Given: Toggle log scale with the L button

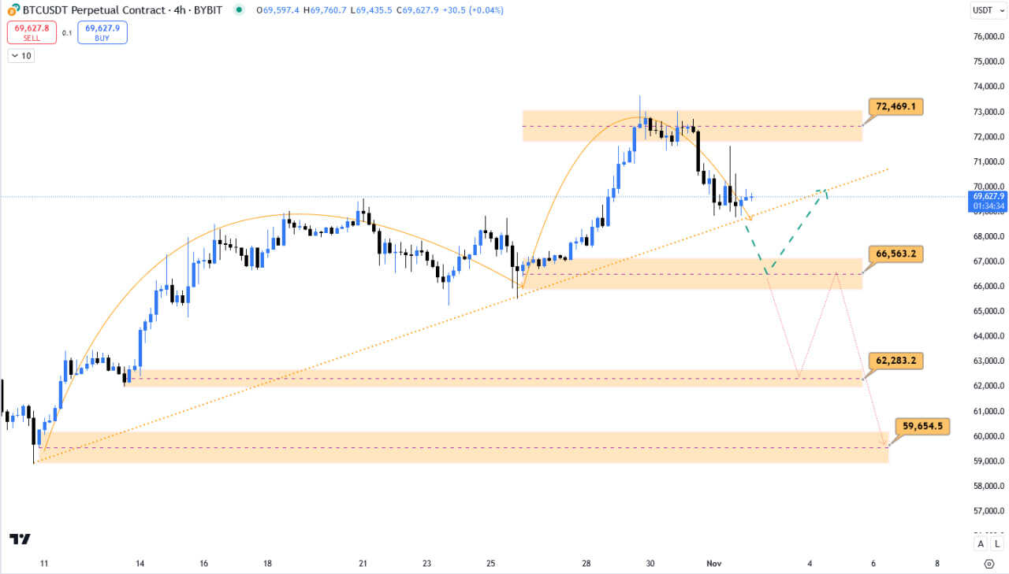Looking at the screenshot, I should pos(997,543).
